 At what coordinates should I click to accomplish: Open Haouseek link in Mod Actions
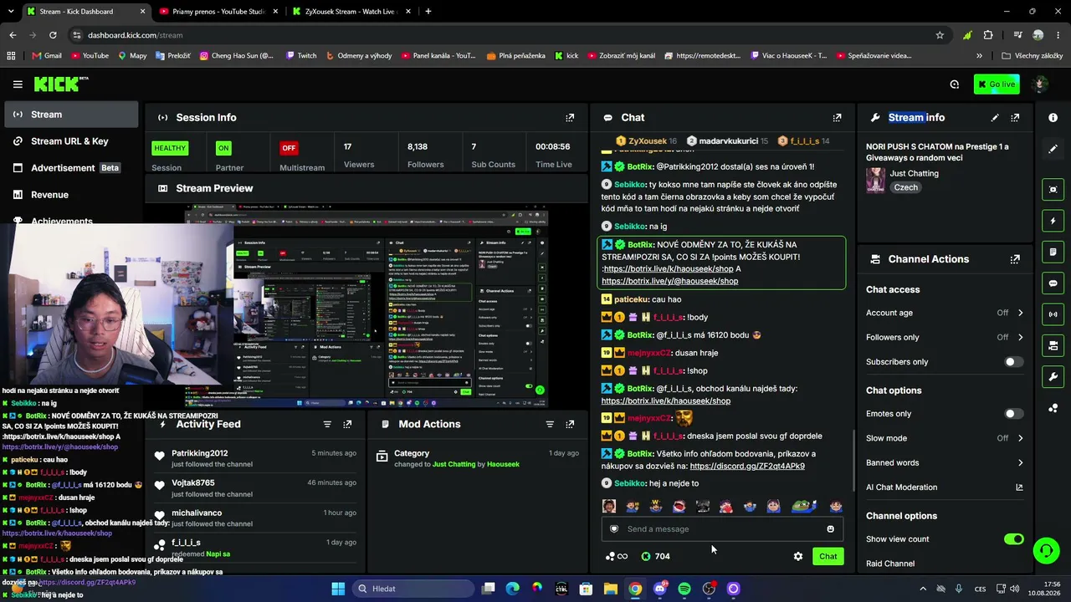[x=503, y=464]
